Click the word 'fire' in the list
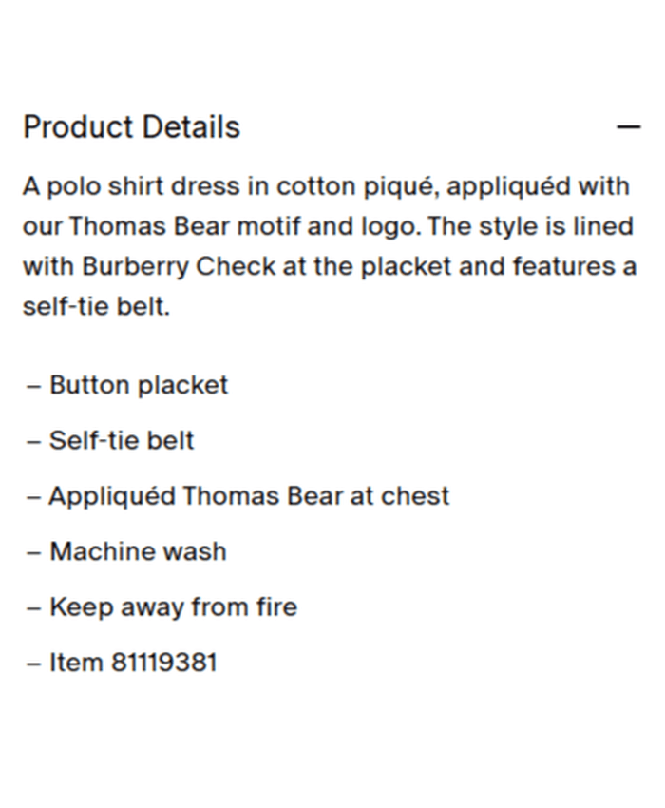Viewport: 665px width, 808px height. point(275,606)
